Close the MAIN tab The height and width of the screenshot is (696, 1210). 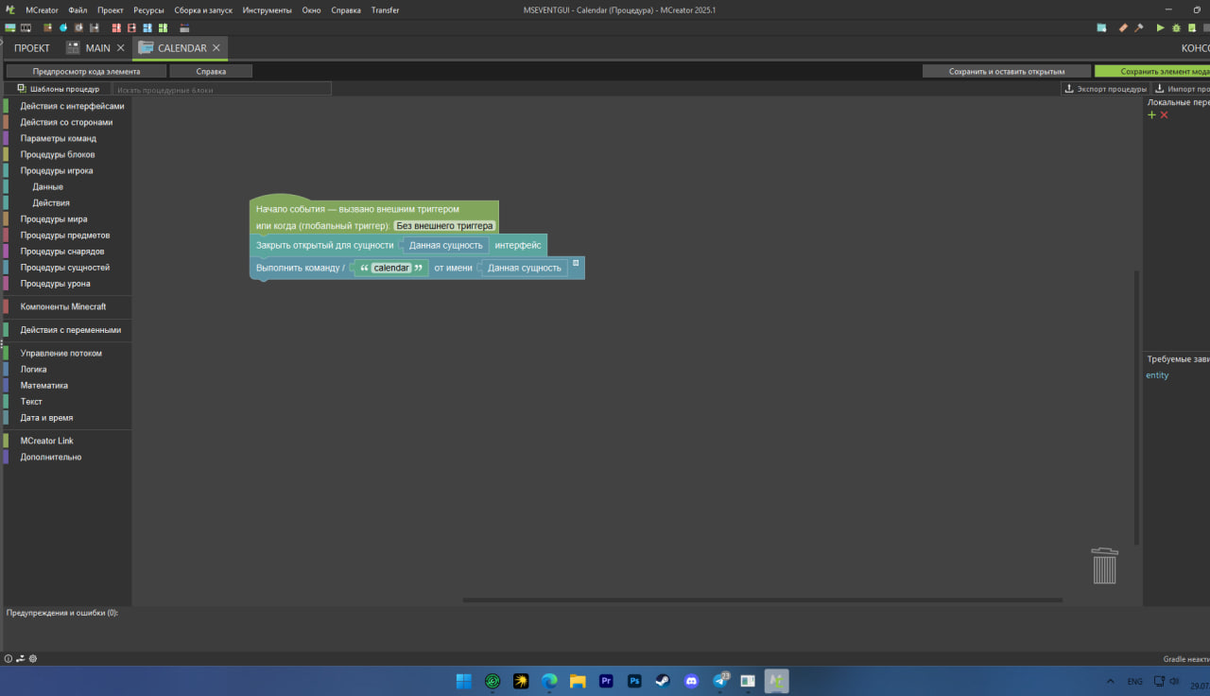pos(120,48)
